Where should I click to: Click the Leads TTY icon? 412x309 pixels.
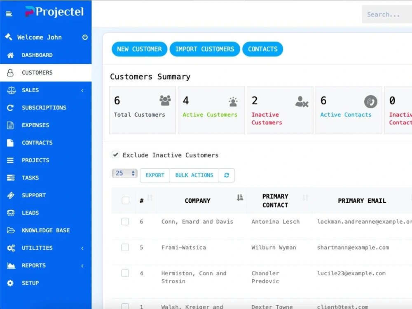[11, 213]
